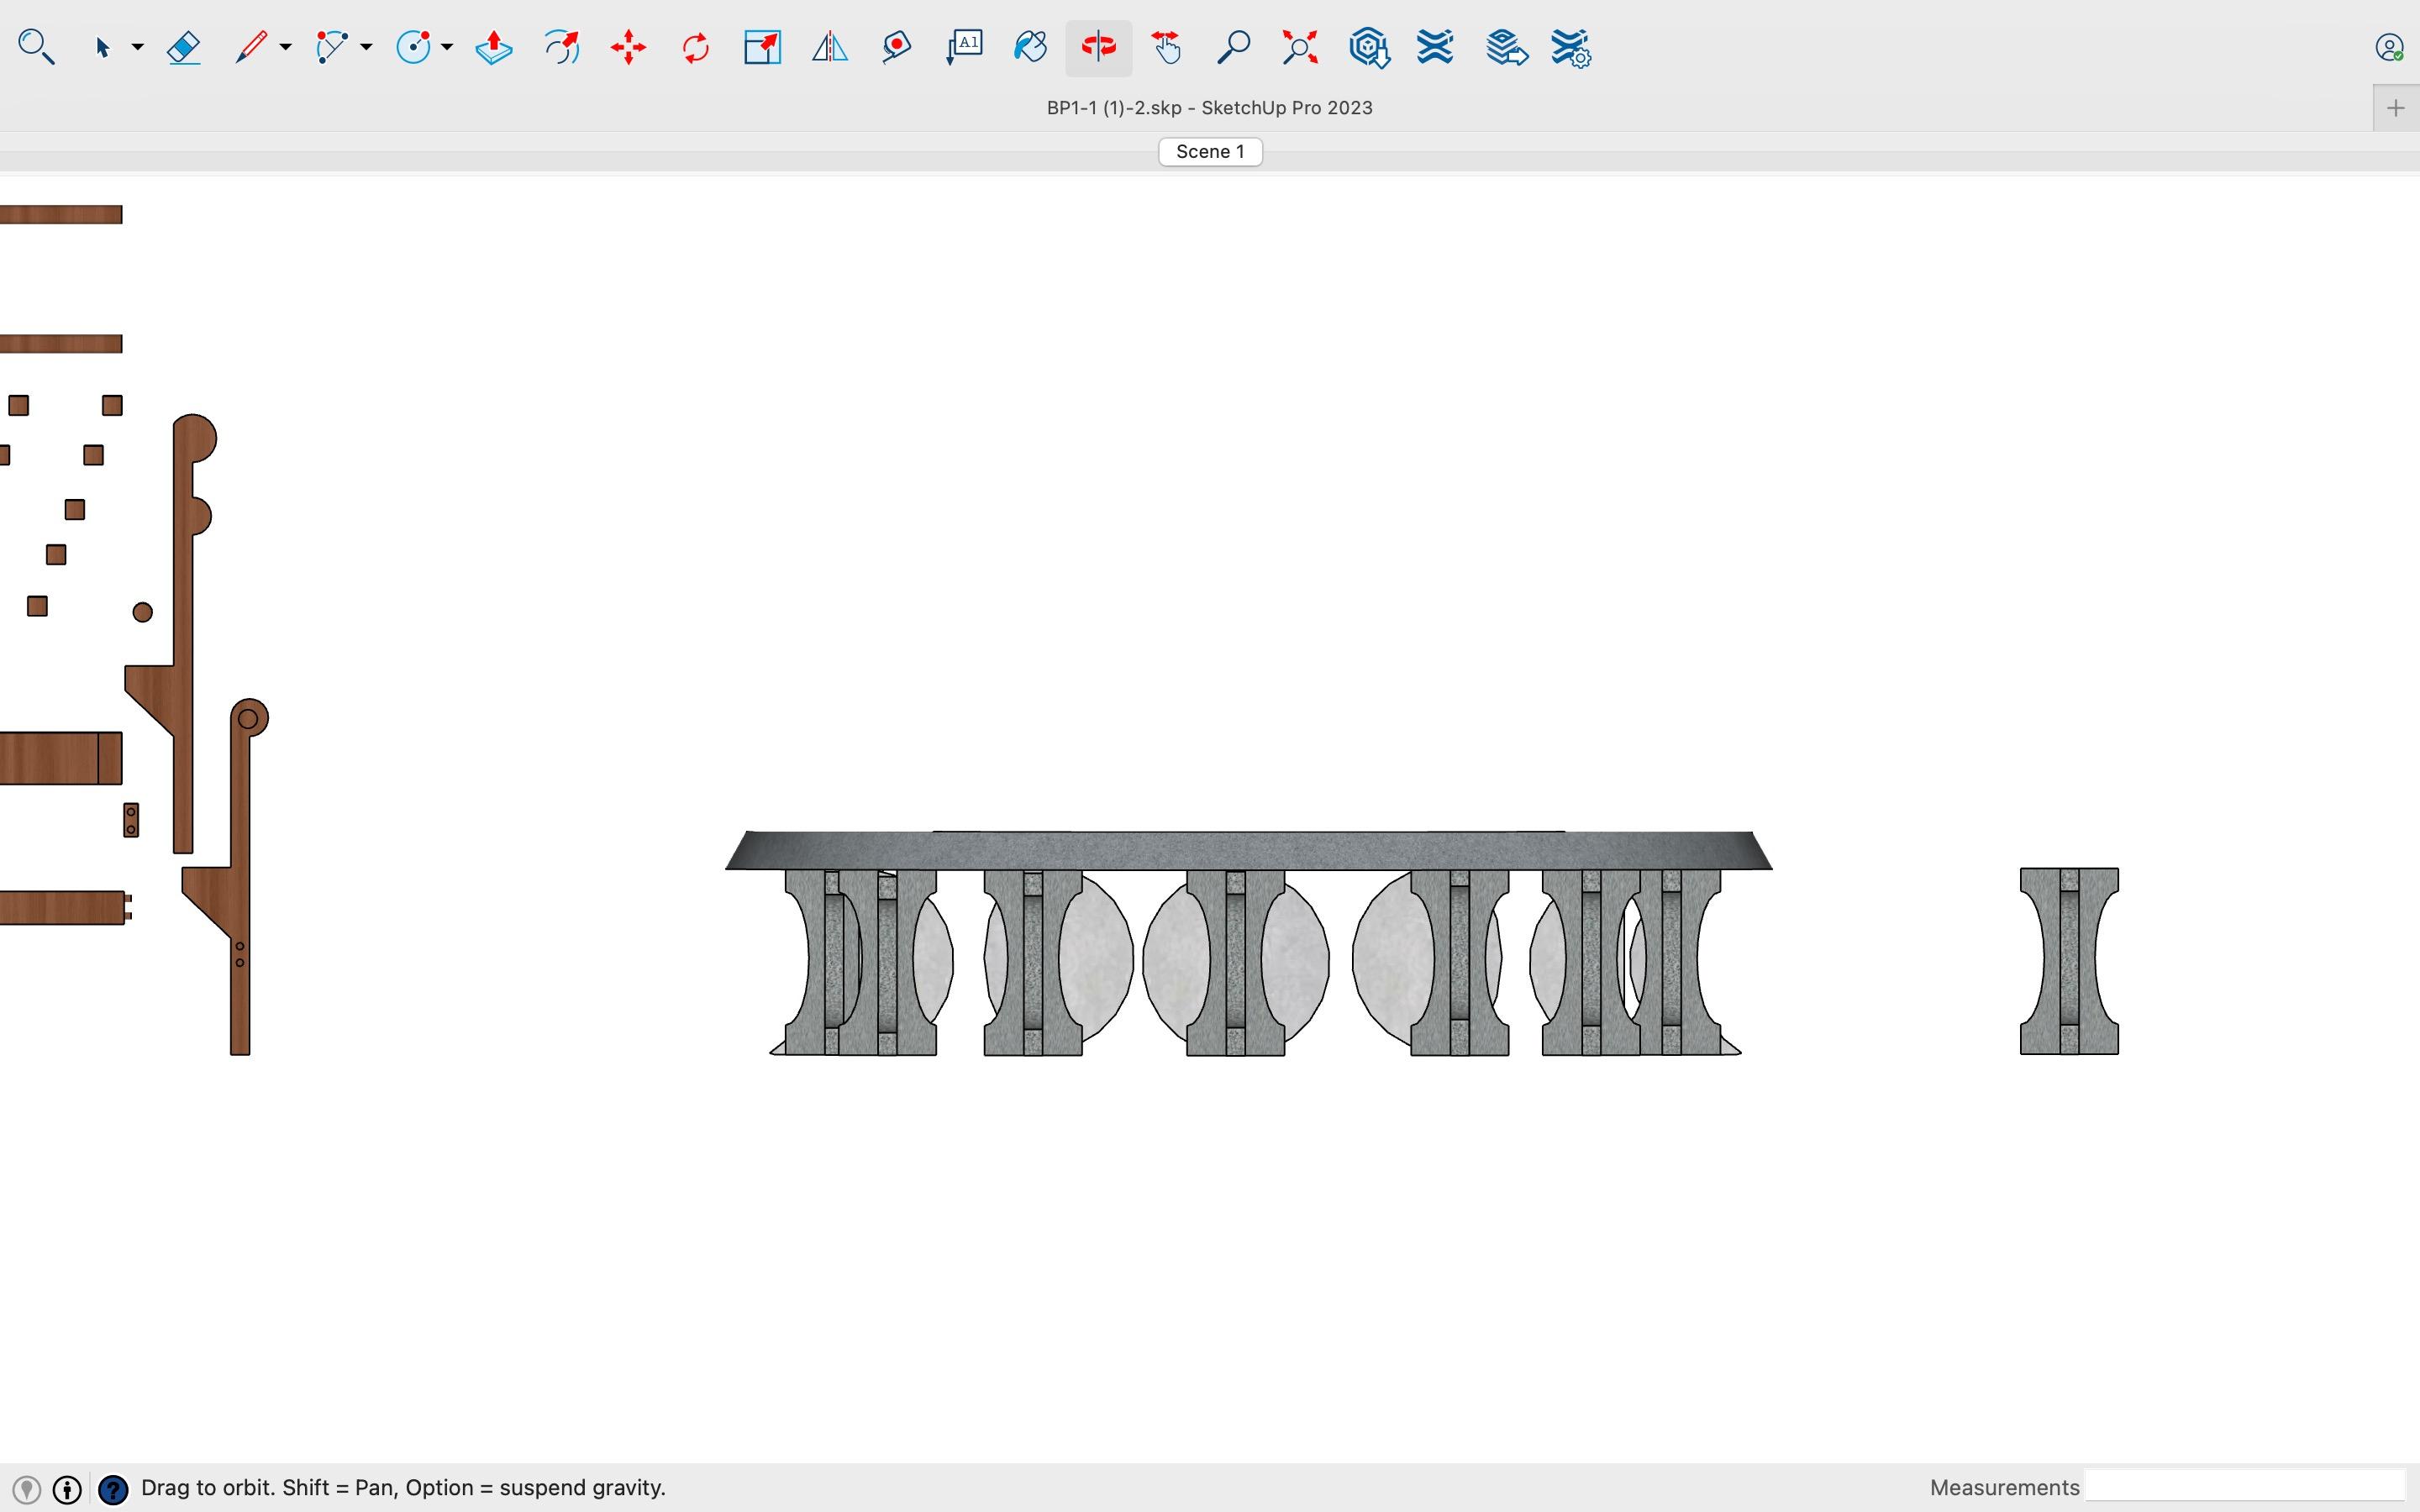Expand the Circle shapes tool dropdown
Viewport: 2420px width, 1512px height.
tap(447, 47)
